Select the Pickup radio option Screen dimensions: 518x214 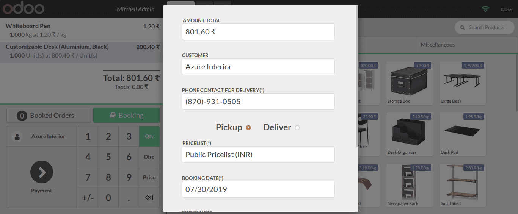pyautogui.click(x=248, y=128)
